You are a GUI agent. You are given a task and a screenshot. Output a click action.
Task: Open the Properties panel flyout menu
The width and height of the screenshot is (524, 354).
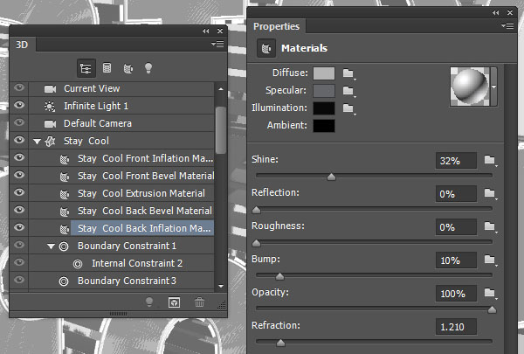coord(507,25)
